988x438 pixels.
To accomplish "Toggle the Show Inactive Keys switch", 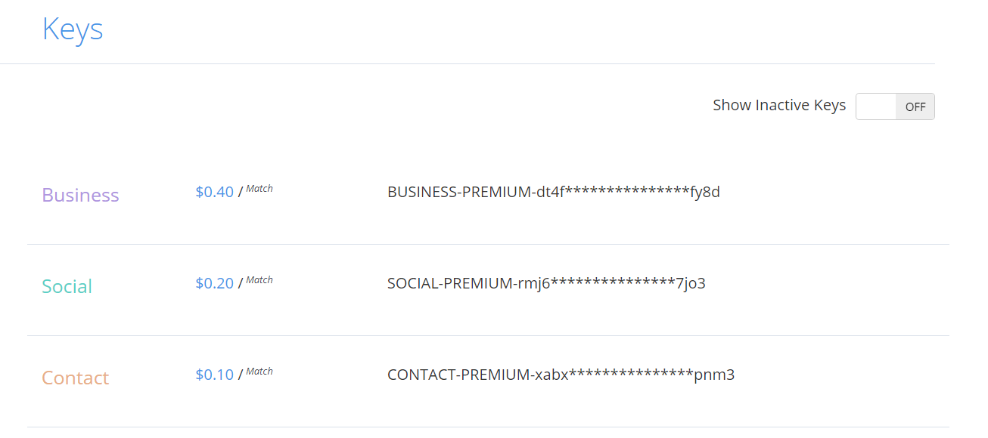I will 895,106.
